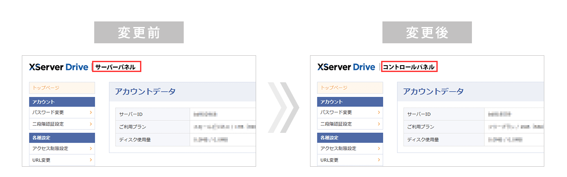Click the XServer Drive logo in the 変更後 screenshot

[346, 67]
